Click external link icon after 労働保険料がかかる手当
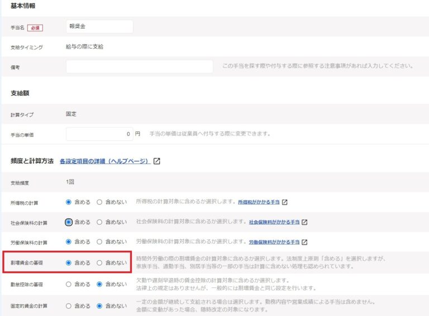The width and height of the screenshot is (429, 316). (x=304, y=242)
